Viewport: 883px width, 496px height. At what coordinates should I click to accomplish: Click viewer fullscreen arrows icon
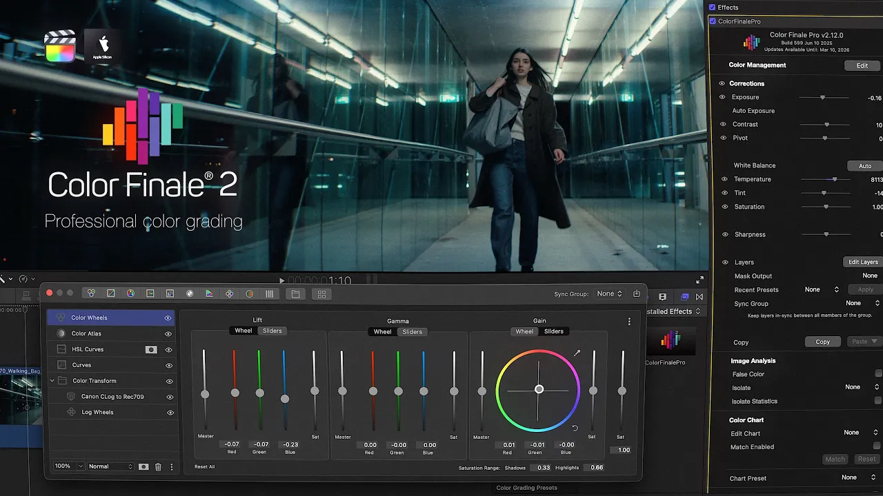pos(700,280)
